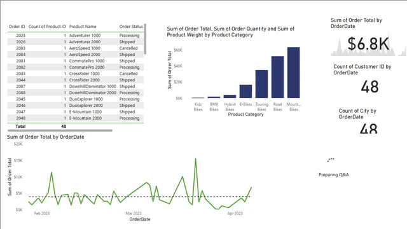
Task: Click the Apr 2023 axis label
Action: (235, 213)
